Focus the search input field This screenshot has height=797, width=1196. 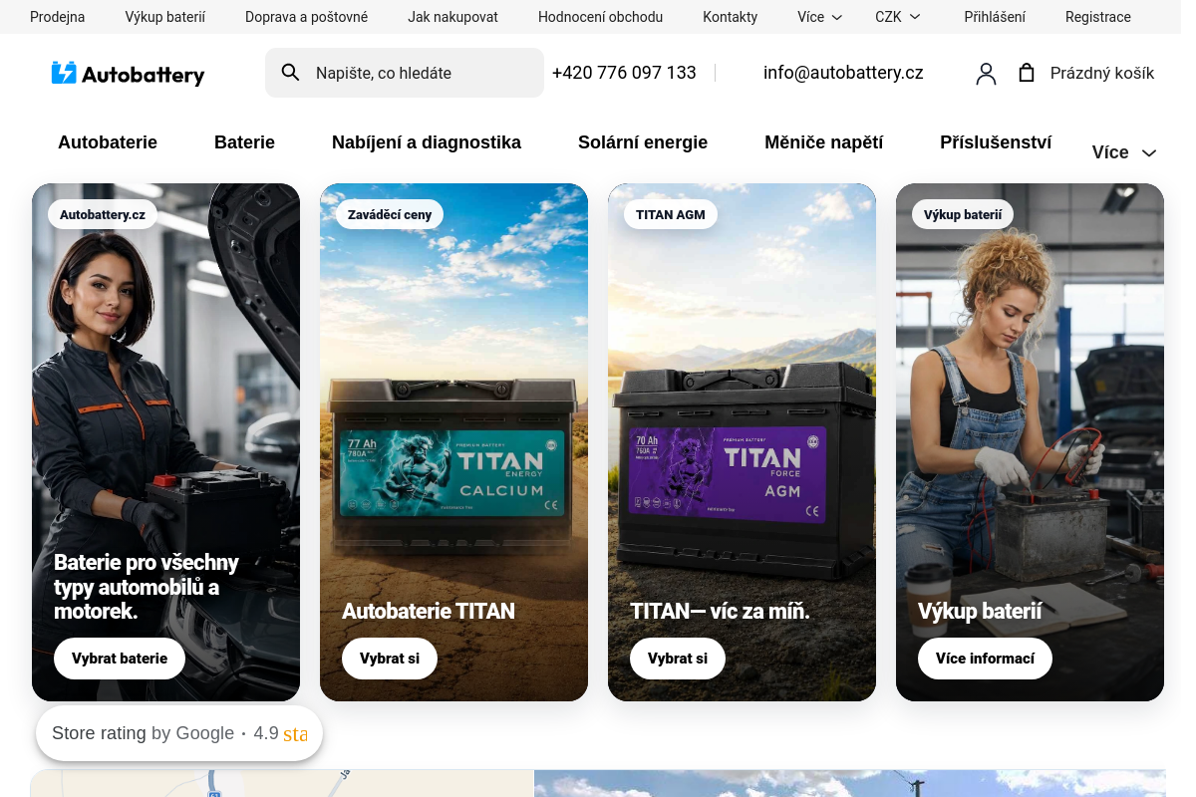point(405,73)
